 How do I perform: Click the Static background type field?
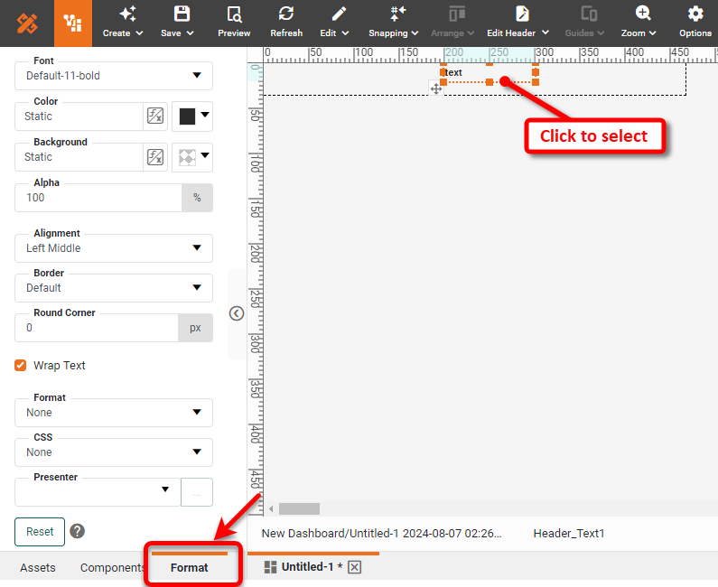click(79, 157)
